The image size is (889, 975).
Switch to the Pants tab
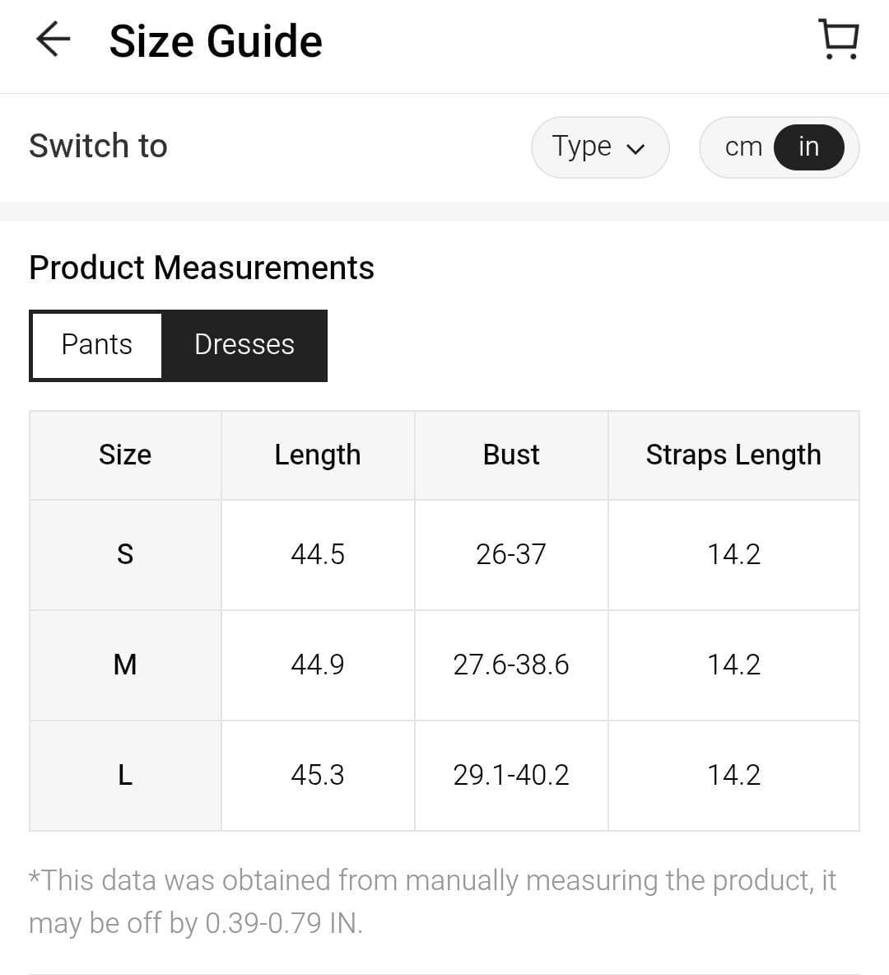96,345
